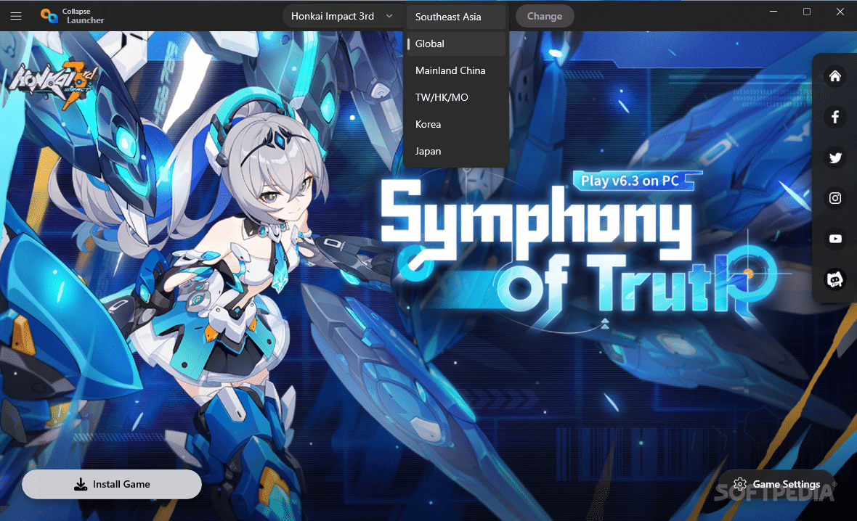Open the Twitter social link
Screen dimensions: 857x521
[834, 157]
